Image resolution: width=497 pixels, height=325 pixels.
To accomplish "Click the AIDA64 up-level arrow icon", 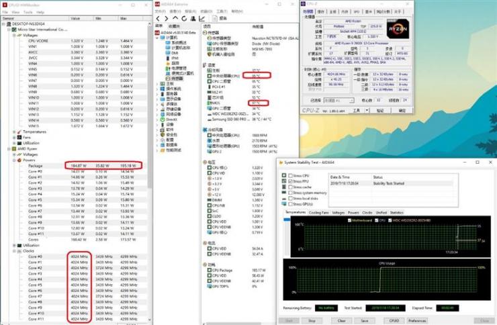I will click(x=175, y=18).
